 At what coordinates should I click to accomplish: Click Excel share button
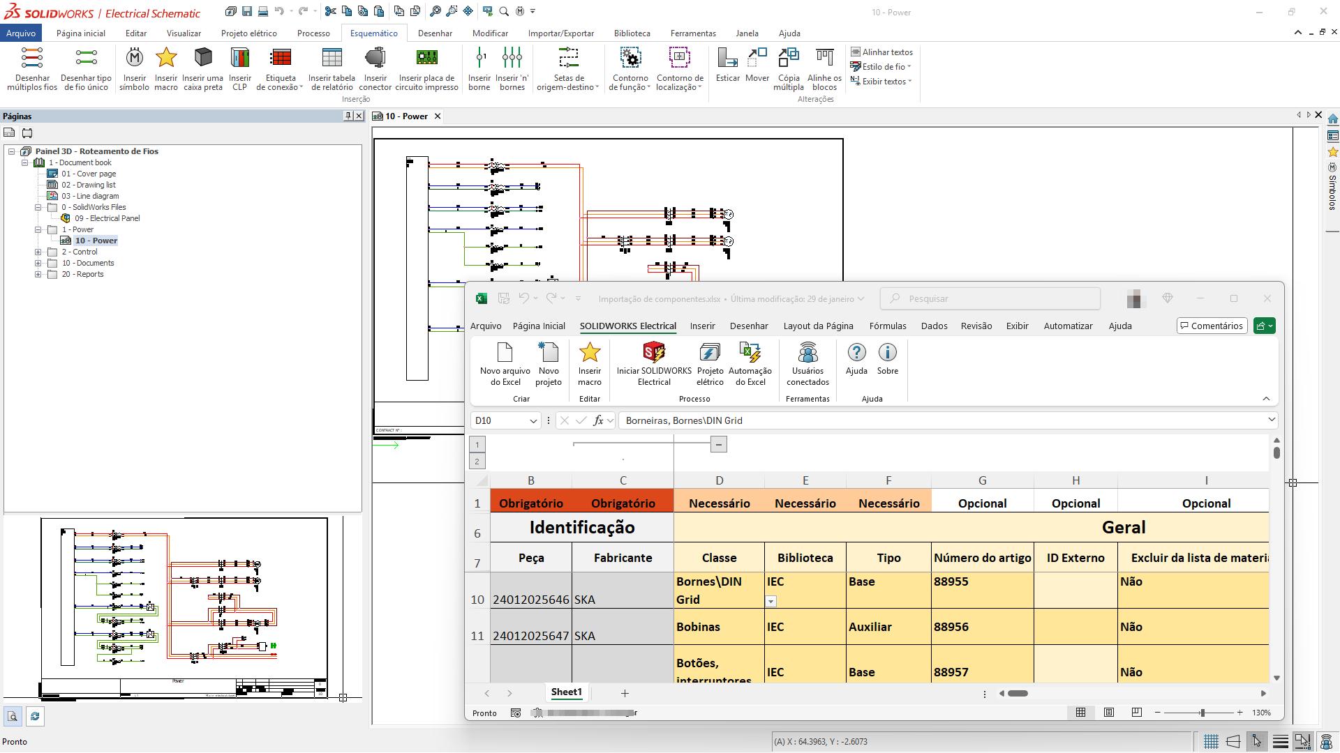tap(1265, 326)
